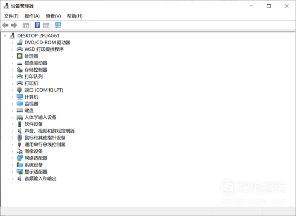Click the 计算机 computer icon

[x=20, y=97]
